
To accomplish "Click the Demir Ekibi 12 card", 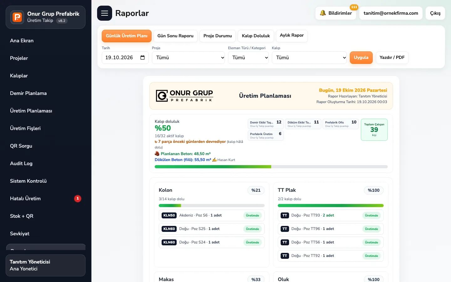I will (x=266, y=124).
